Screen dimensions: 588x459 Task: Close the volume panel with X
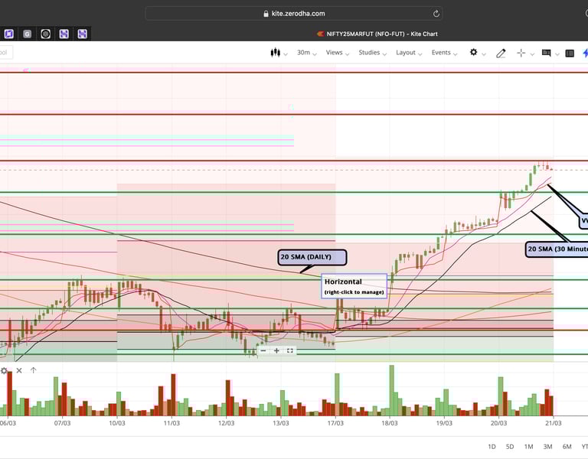click(x=19, y=370)
